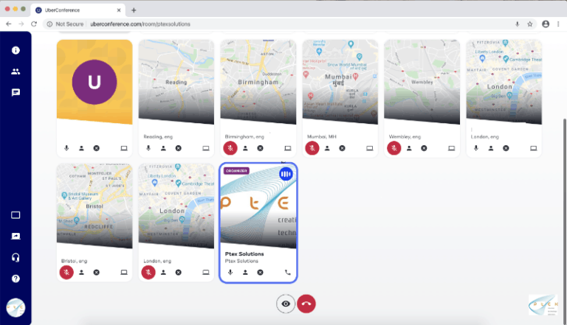567x325 pixels.
Task: Open a new browser tab
Action: (x=134, y=10)
